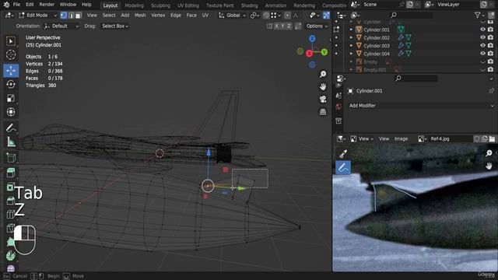Image resolution: width=498 pixels, height=280 pixels.
Task: Click the Scene name field
Action: pyautogui.click(x=380, y=5)
